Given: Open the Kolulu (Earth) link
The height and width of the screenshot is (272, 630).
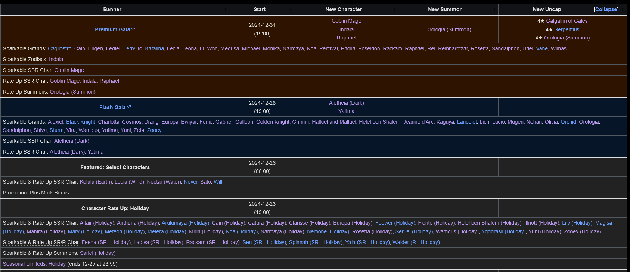Looking at the screenshot, I should tap(96, 182).
